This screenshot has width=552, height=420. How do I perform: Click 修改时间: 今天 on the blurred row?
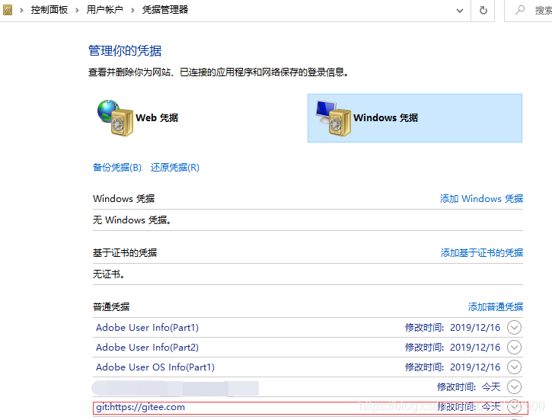point(469,387)
